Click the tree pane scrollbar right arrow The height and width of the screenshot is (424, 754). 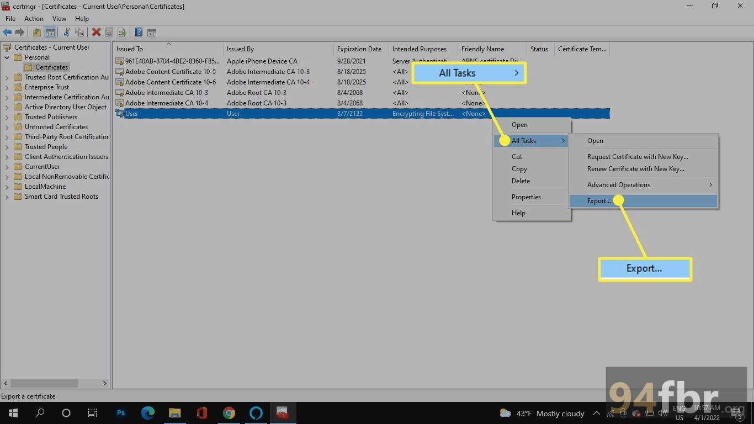104,383
